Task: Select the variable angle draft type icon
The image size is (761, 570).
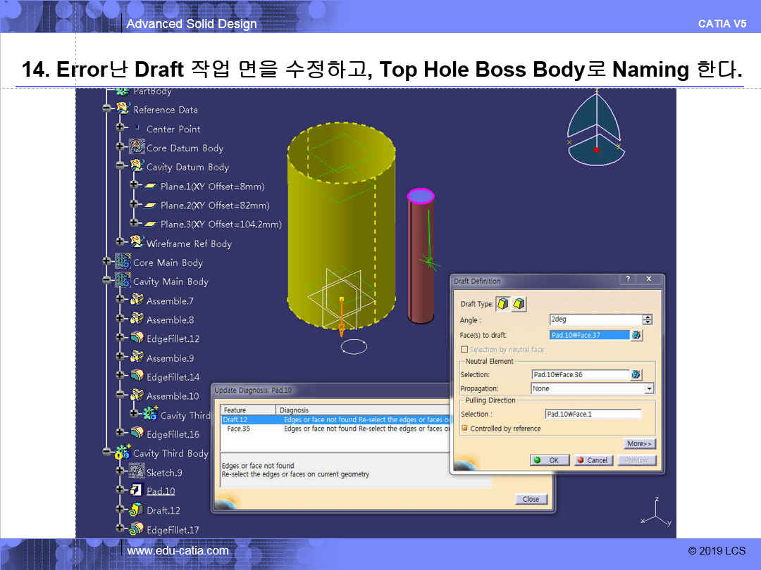Action: (519, 304)
